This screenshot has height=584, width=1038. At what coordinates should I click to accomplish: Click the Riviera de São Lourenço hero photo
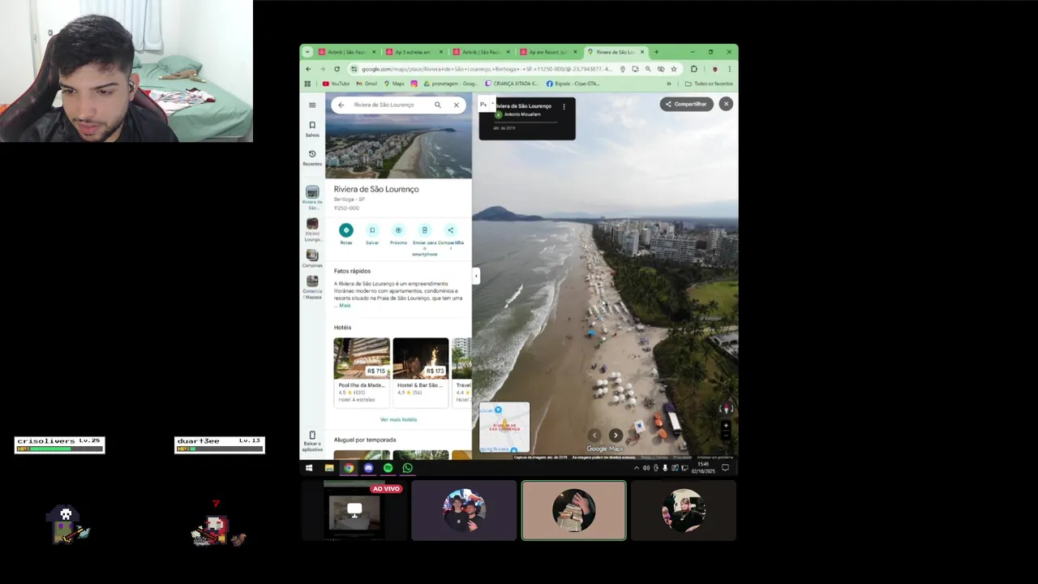coord(398,147)
